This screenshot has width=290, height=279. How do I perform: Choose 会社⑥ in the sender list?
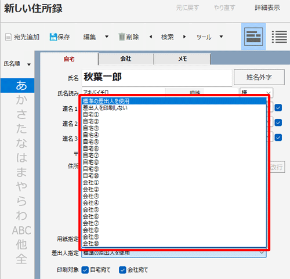point(174,216)
